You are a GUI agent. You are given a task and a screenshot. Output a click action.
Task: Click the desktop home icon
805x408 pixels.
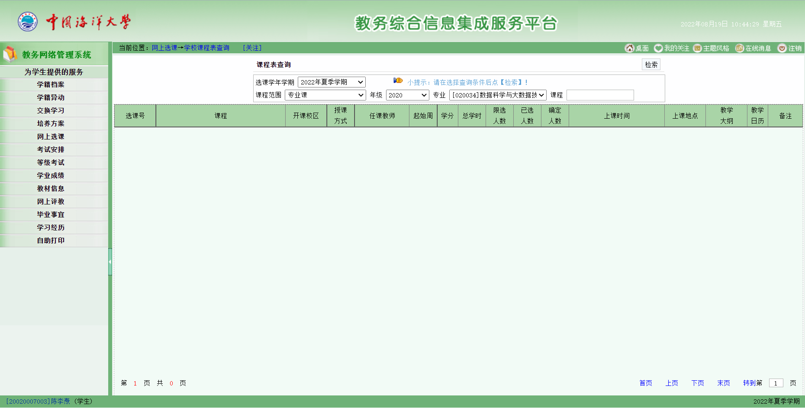629,48
